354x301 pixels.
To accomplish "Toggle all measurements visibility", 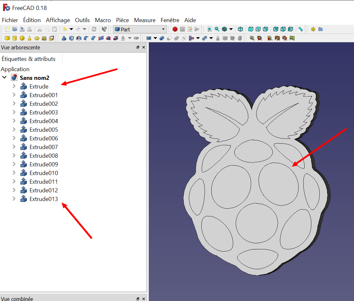I will (277, 38).
